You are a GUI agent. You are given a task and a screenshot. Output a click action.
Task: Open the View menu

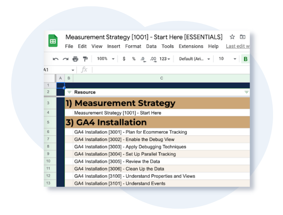[x=97, y=46]
